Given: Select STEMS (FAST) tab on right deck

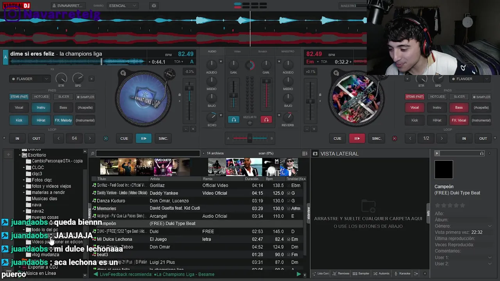Looking at the screenshot, I should point(414,96).
